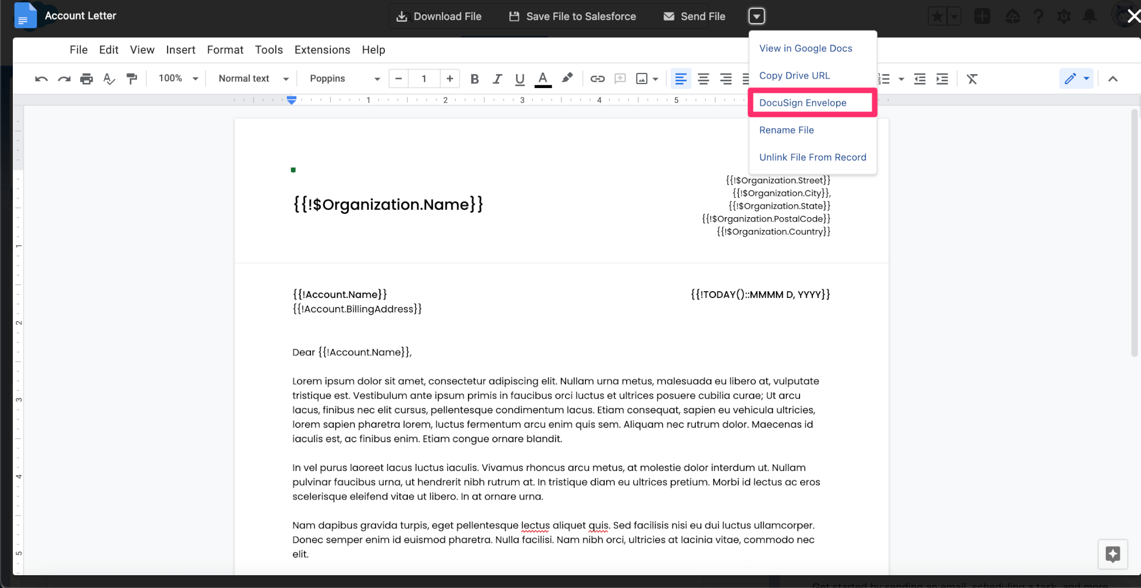Screen dimensions: 1141x588
Task: Open the editing mode pencil dropdown
Action: click(x=1076, y=79)
